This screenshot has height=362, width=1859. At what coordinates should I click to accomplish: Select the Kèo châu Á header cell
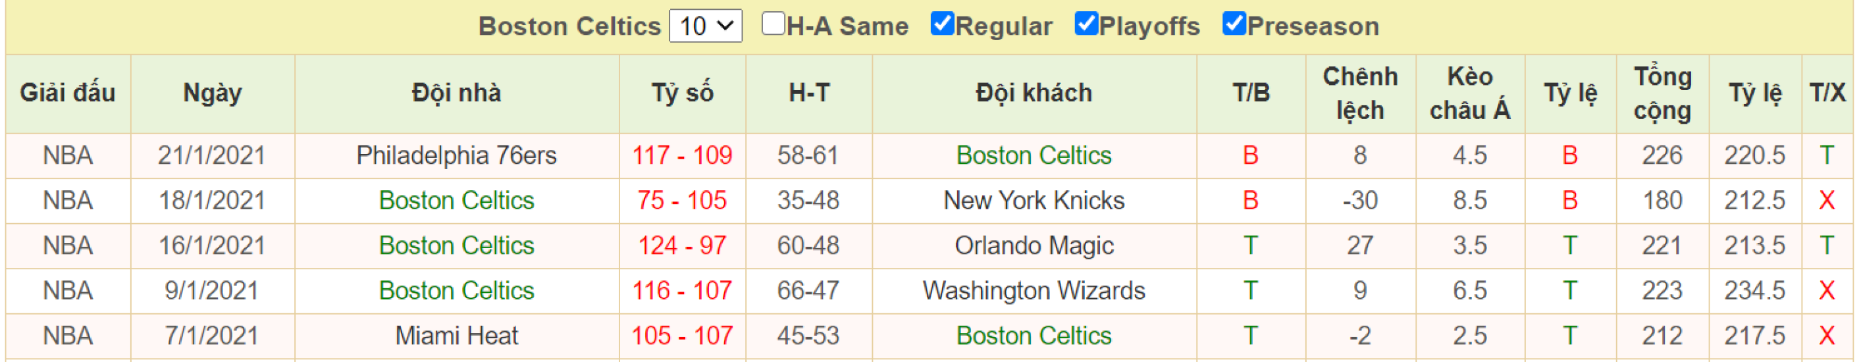coord(1469,93)
